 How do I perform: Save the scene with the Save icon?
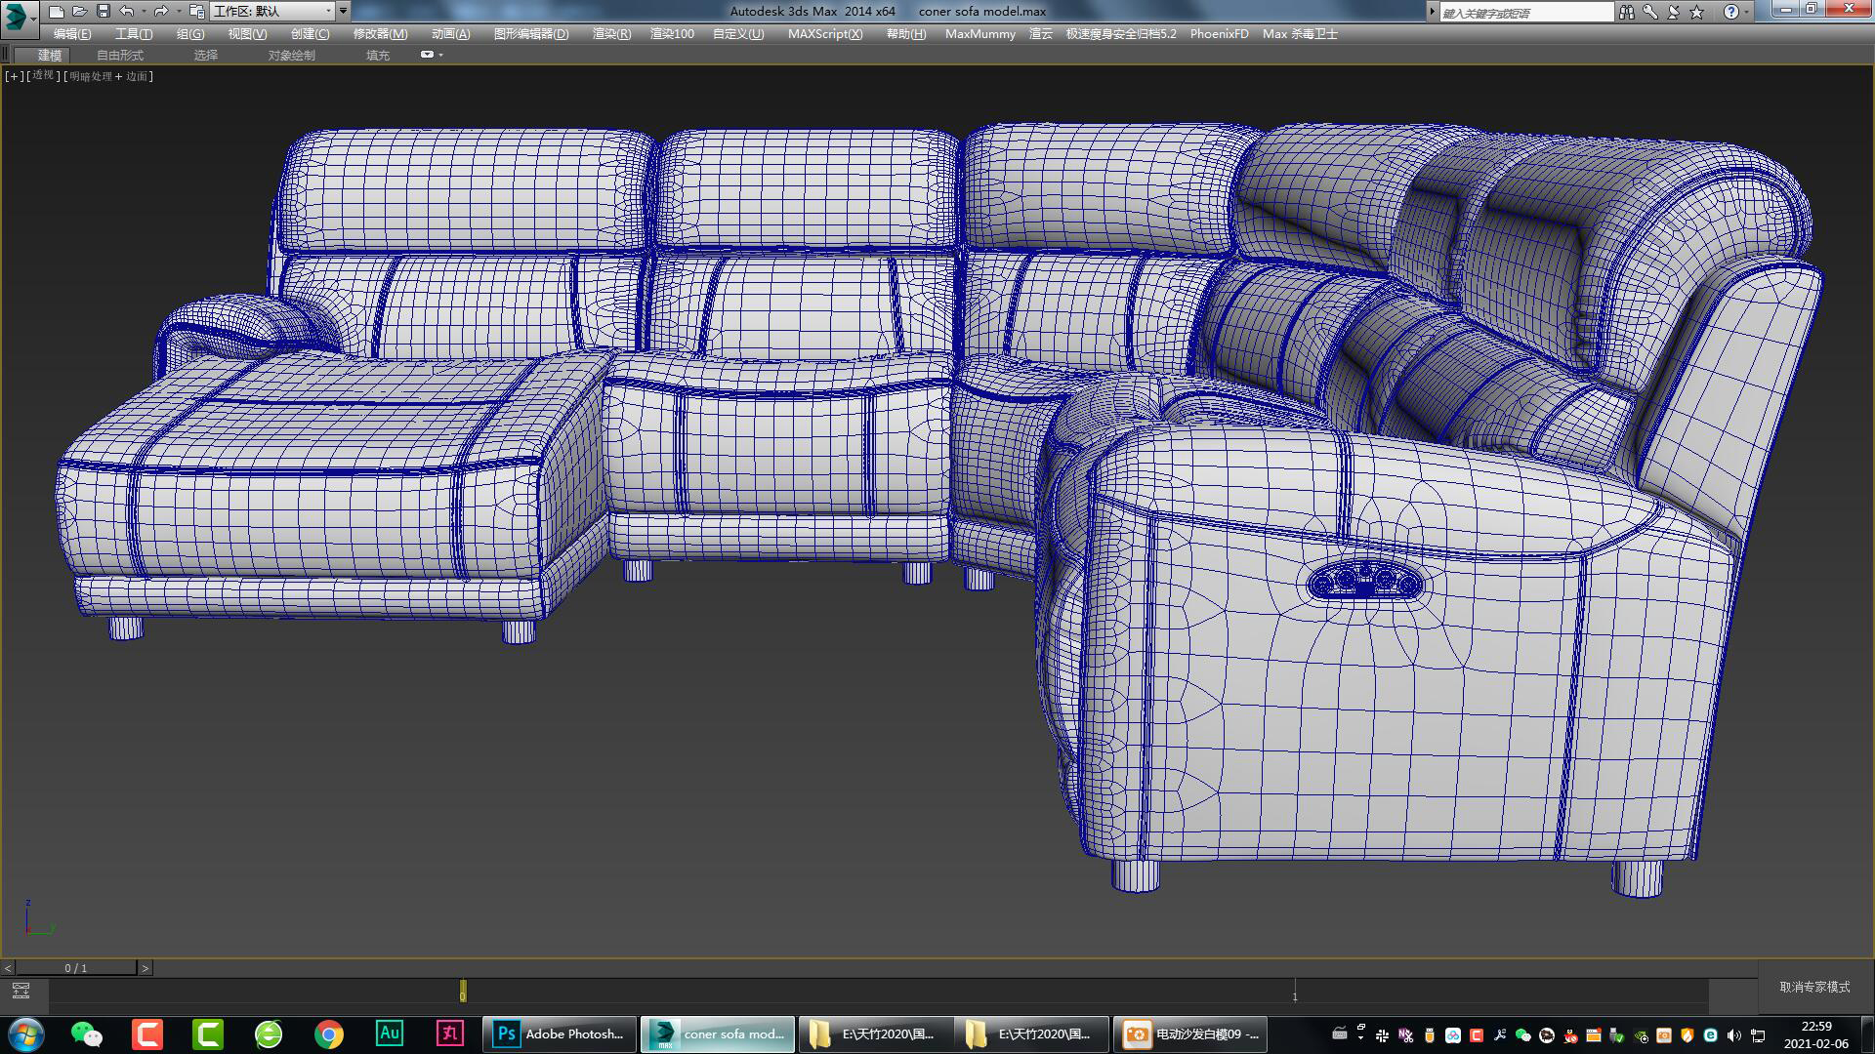104,11
